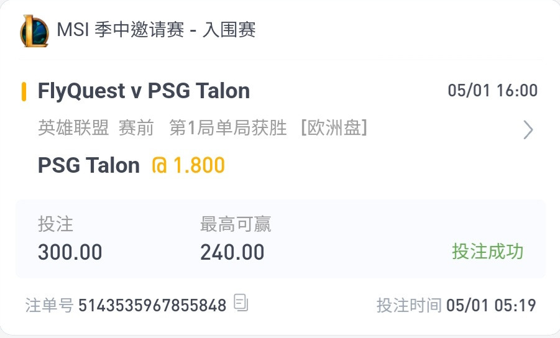Select the bet slip number 514353596785584​8
560x338 pixels.
pos(152,305)
